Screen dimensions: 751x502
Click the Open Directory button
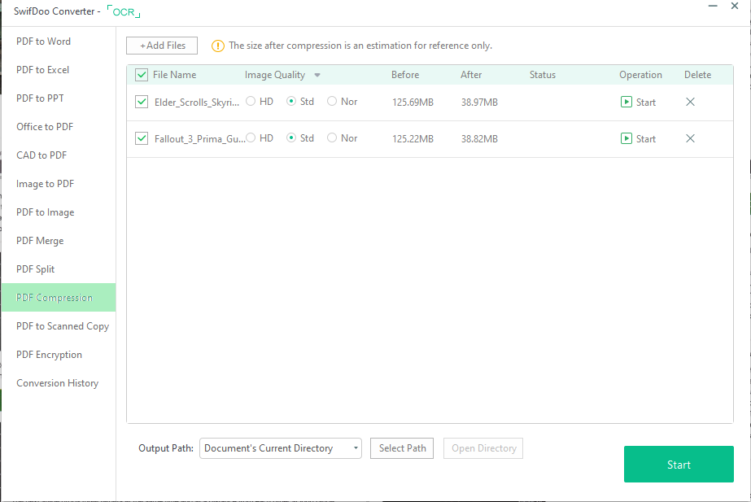click(483, 448)
